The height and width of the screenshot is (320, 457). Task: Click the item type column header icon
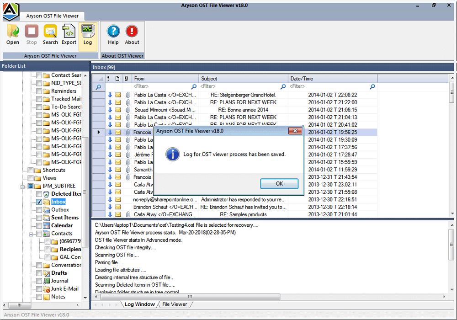[x=117, y=79]
